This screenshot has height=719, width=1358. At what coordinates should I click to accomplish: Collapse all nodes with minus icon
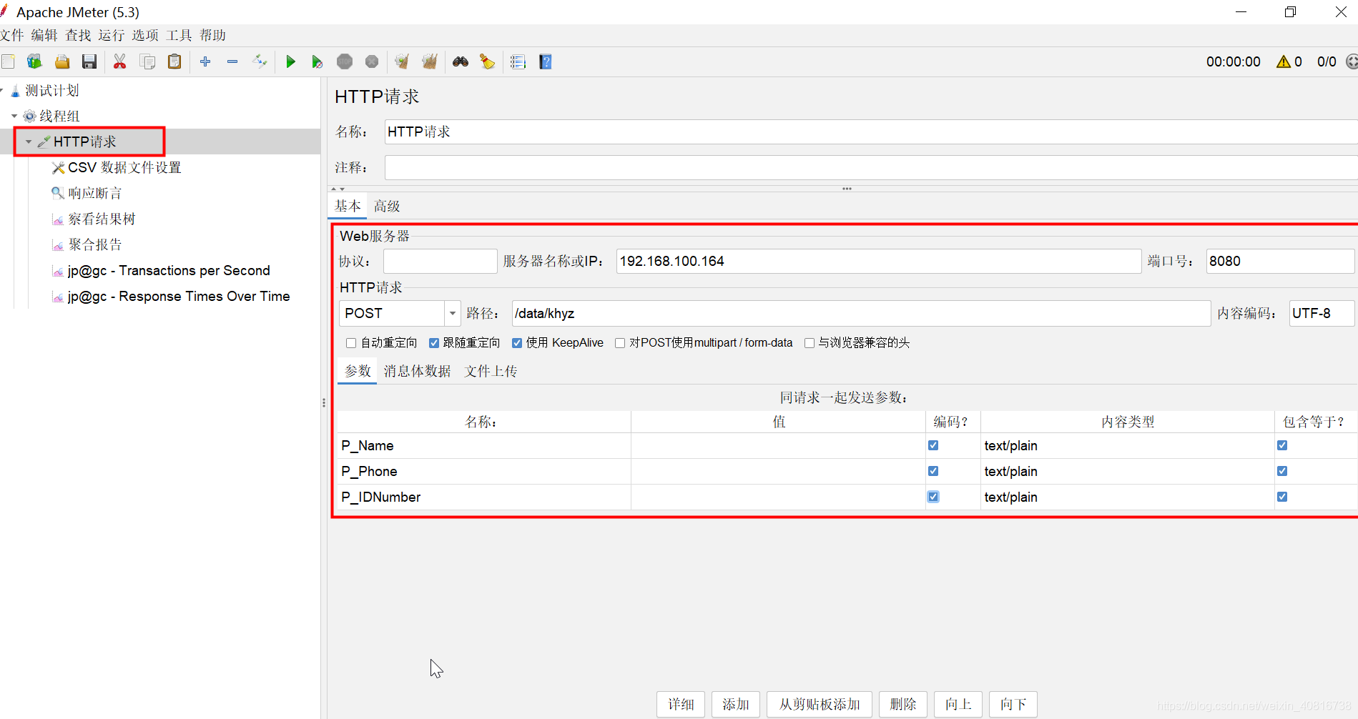(x=232, y=61)
